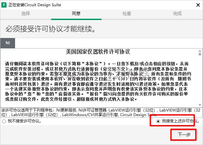Choose the radio option 我不接受许可协议
This screenshot has height=145, width=203.
pos(4,121)
